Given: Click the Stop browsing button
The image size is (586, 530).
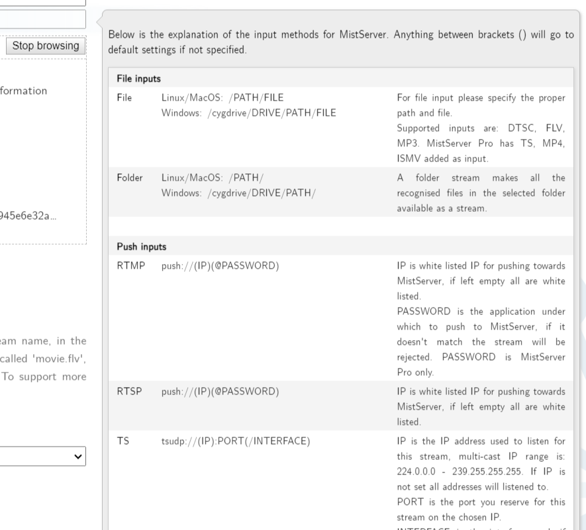Looking at the screenshot, I should [x=46, y=46].
